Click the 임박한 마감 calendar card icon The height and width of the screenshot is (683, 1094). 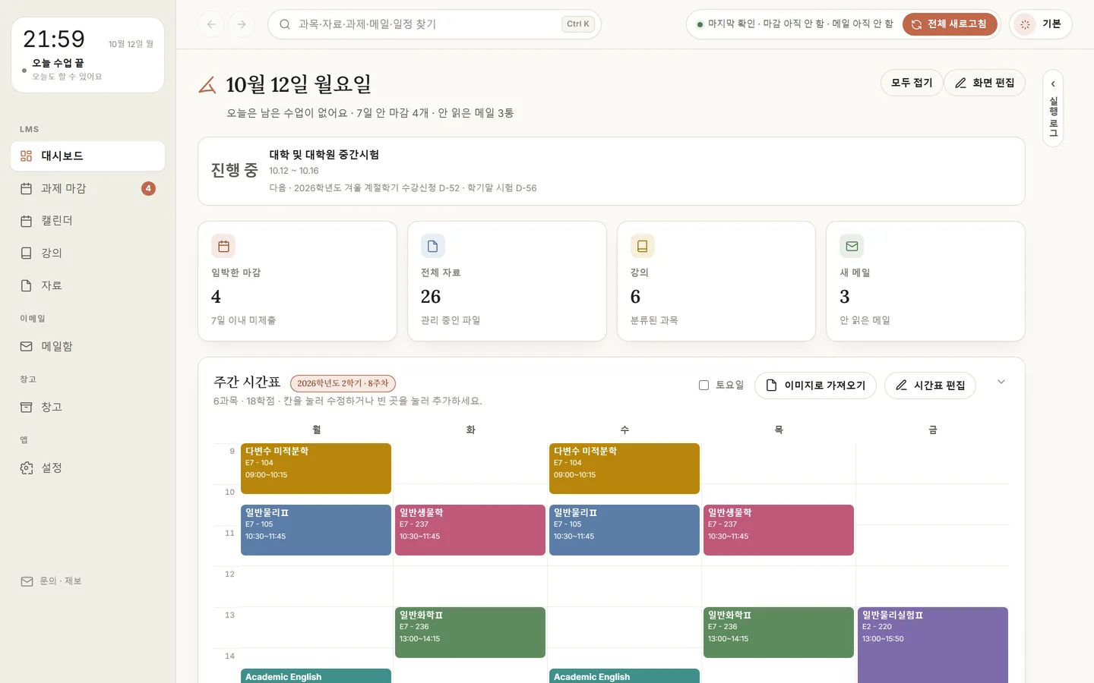coord(223,246)
